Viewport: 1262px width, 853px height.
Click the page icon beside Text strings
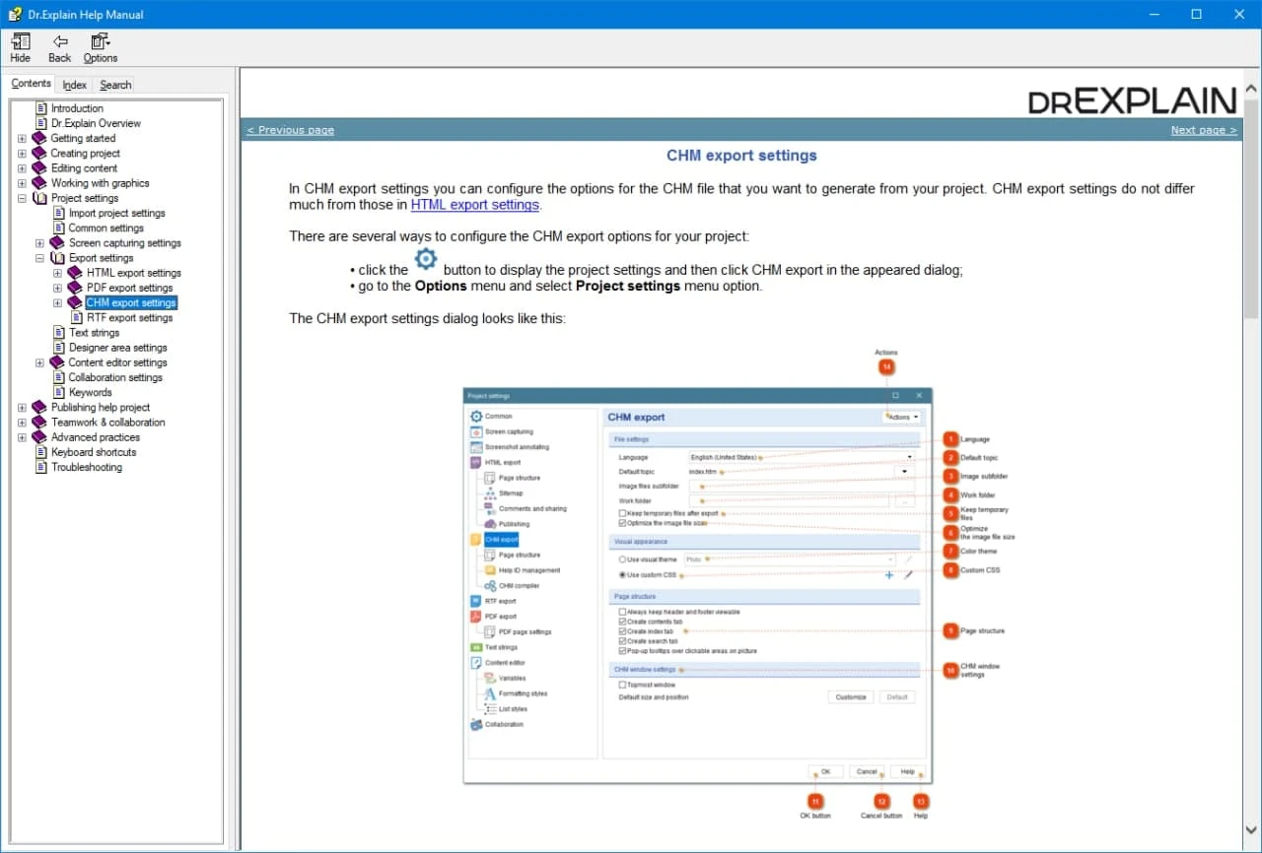pos(59,333)
